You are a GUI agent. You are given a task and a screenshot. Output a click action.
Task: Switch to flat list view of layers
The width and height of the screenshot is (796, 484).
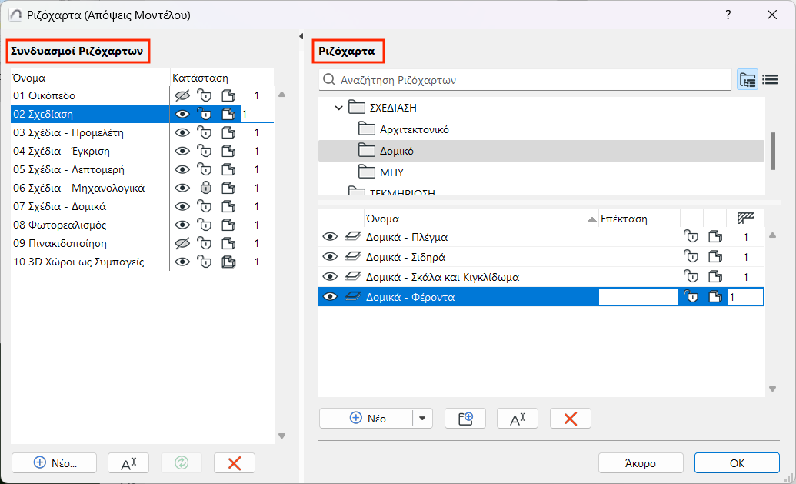(x=770, y=80)
